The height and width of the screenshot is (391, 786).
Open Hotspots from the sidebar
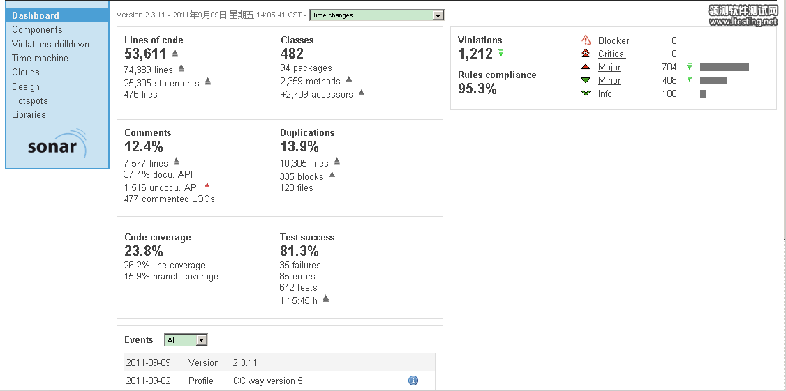[29, 101]
